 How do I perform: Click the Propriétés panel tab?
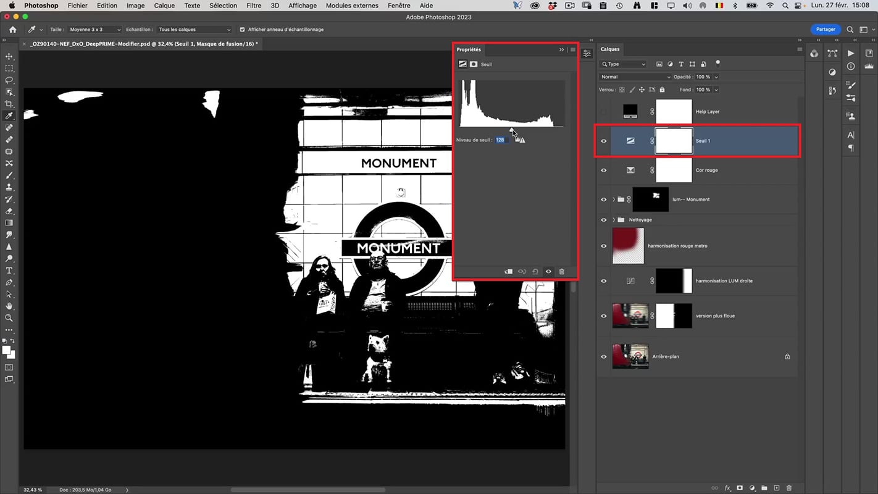click(x=469, y=49)
